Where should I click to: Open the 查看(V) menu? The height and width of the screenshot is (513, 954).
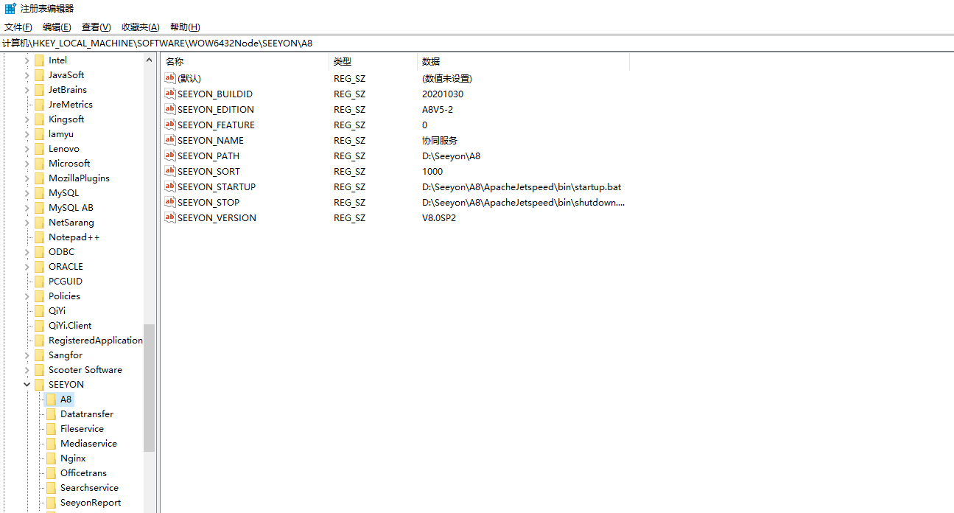point(96,27)
